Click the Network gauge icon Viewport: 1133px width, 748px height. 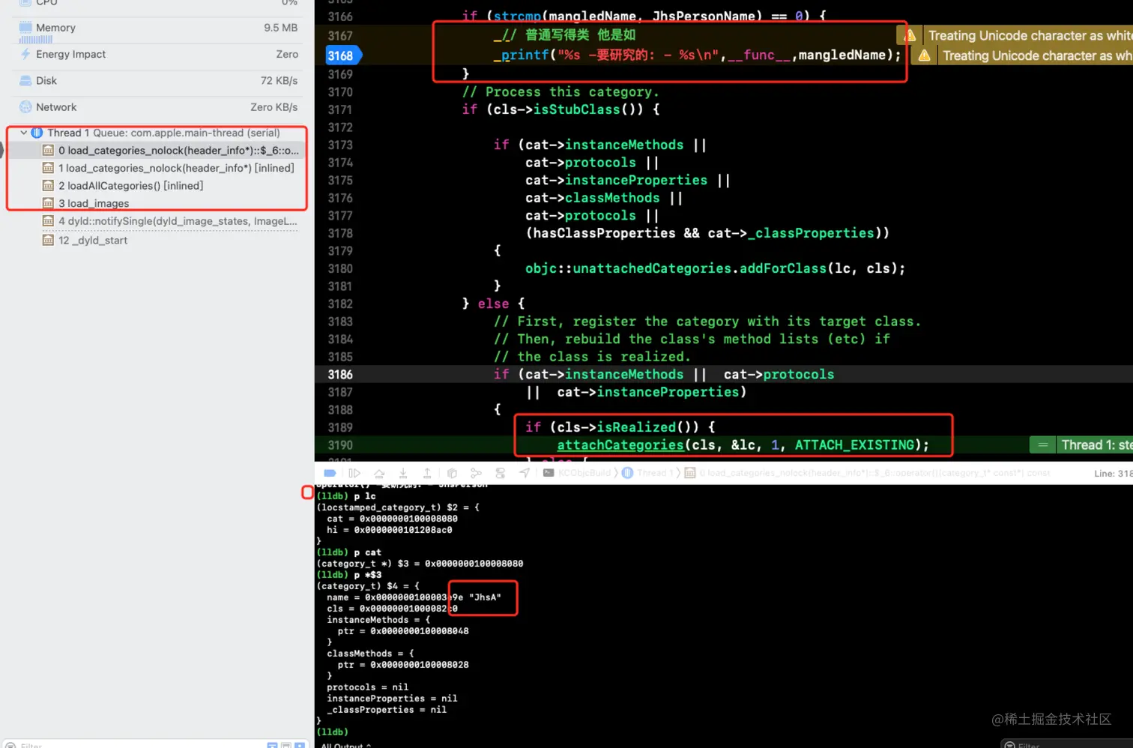pyautogui.click(x=25, y=107)
